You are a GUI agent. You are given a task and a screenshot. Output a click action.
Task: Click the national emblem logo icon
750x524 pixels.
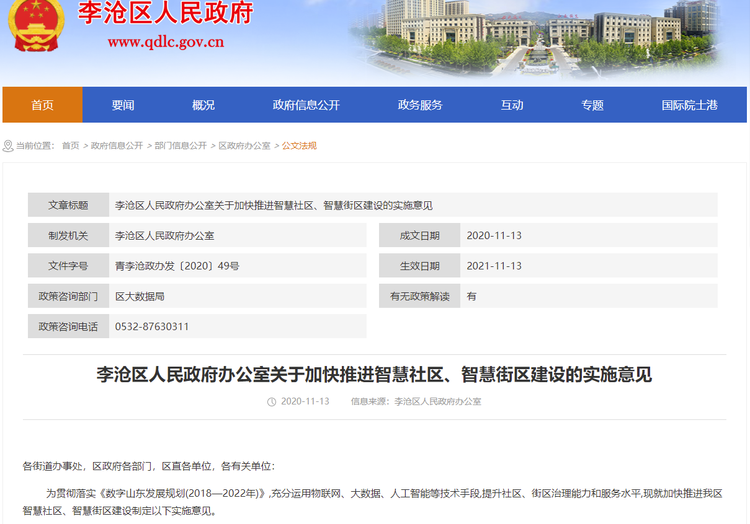[36, 25]
